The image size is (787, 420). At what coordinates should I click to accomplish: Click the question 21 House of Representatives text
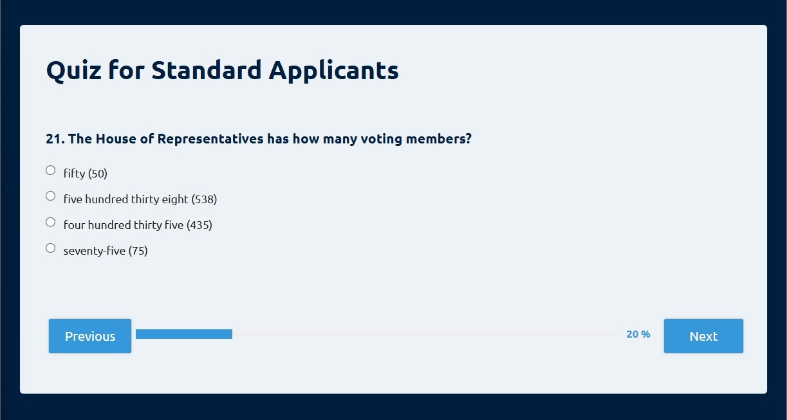259,139
